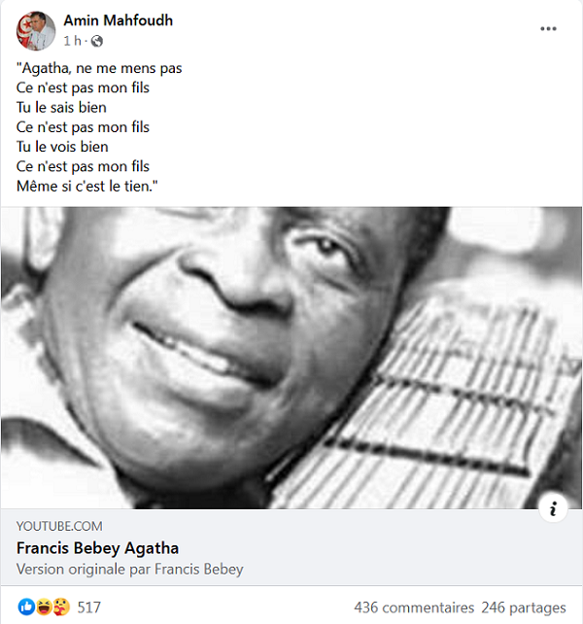Screen dimensions: 583x624
Task: View the 517 reactions count
Action: point(88,607)
